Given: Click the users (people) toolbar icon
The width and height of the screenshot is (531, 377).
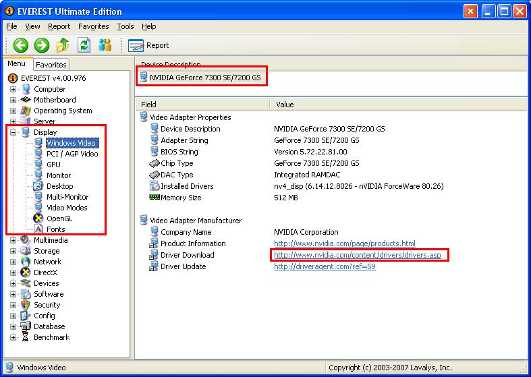Looking at the screenshot, I should [105, 45].
